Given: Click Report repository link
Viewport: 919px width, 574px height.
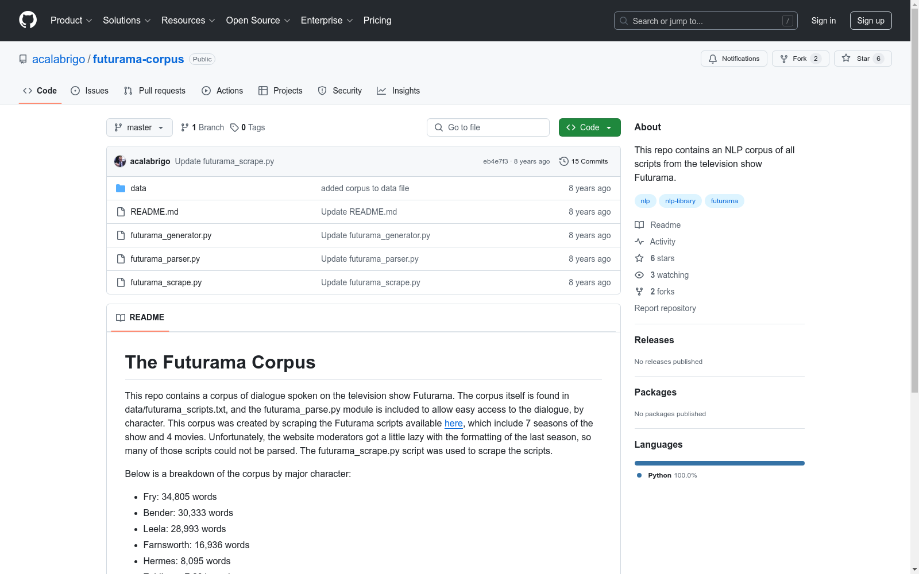Looking at the screenshot, I should tap(665, 308).
